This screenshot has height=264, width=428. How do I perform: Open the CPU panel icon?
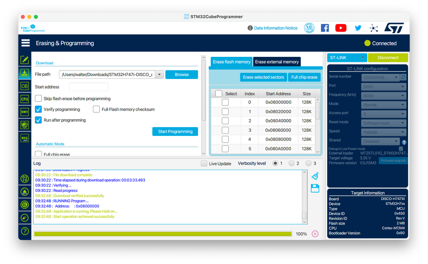click(x=24, y=99)
